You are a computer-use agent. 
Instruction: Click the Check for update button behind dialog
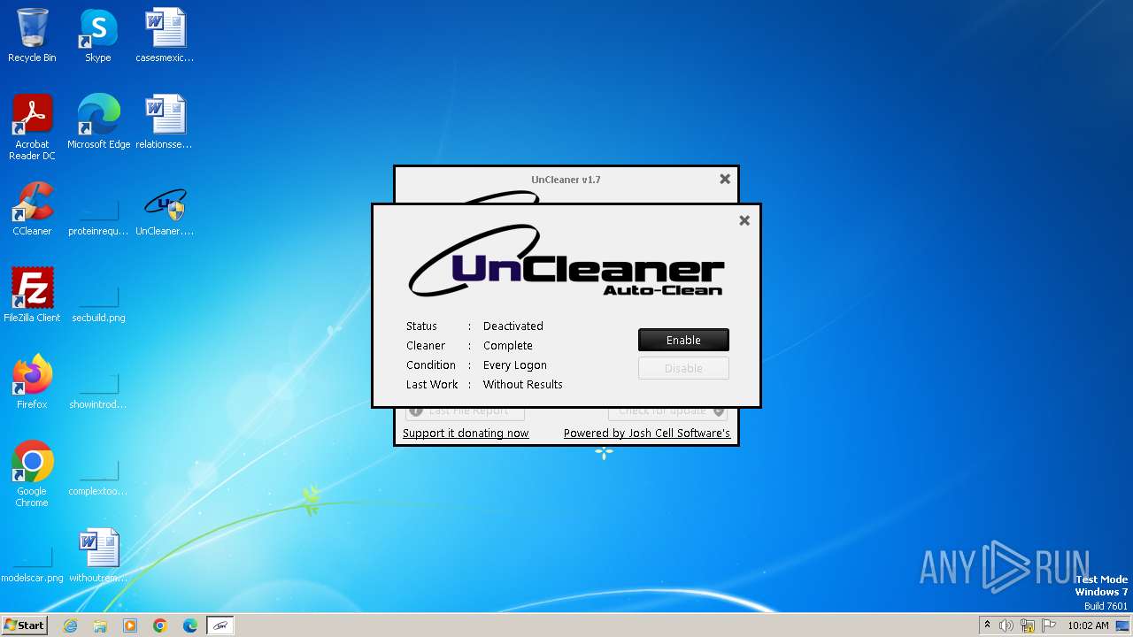click(667, 412)
